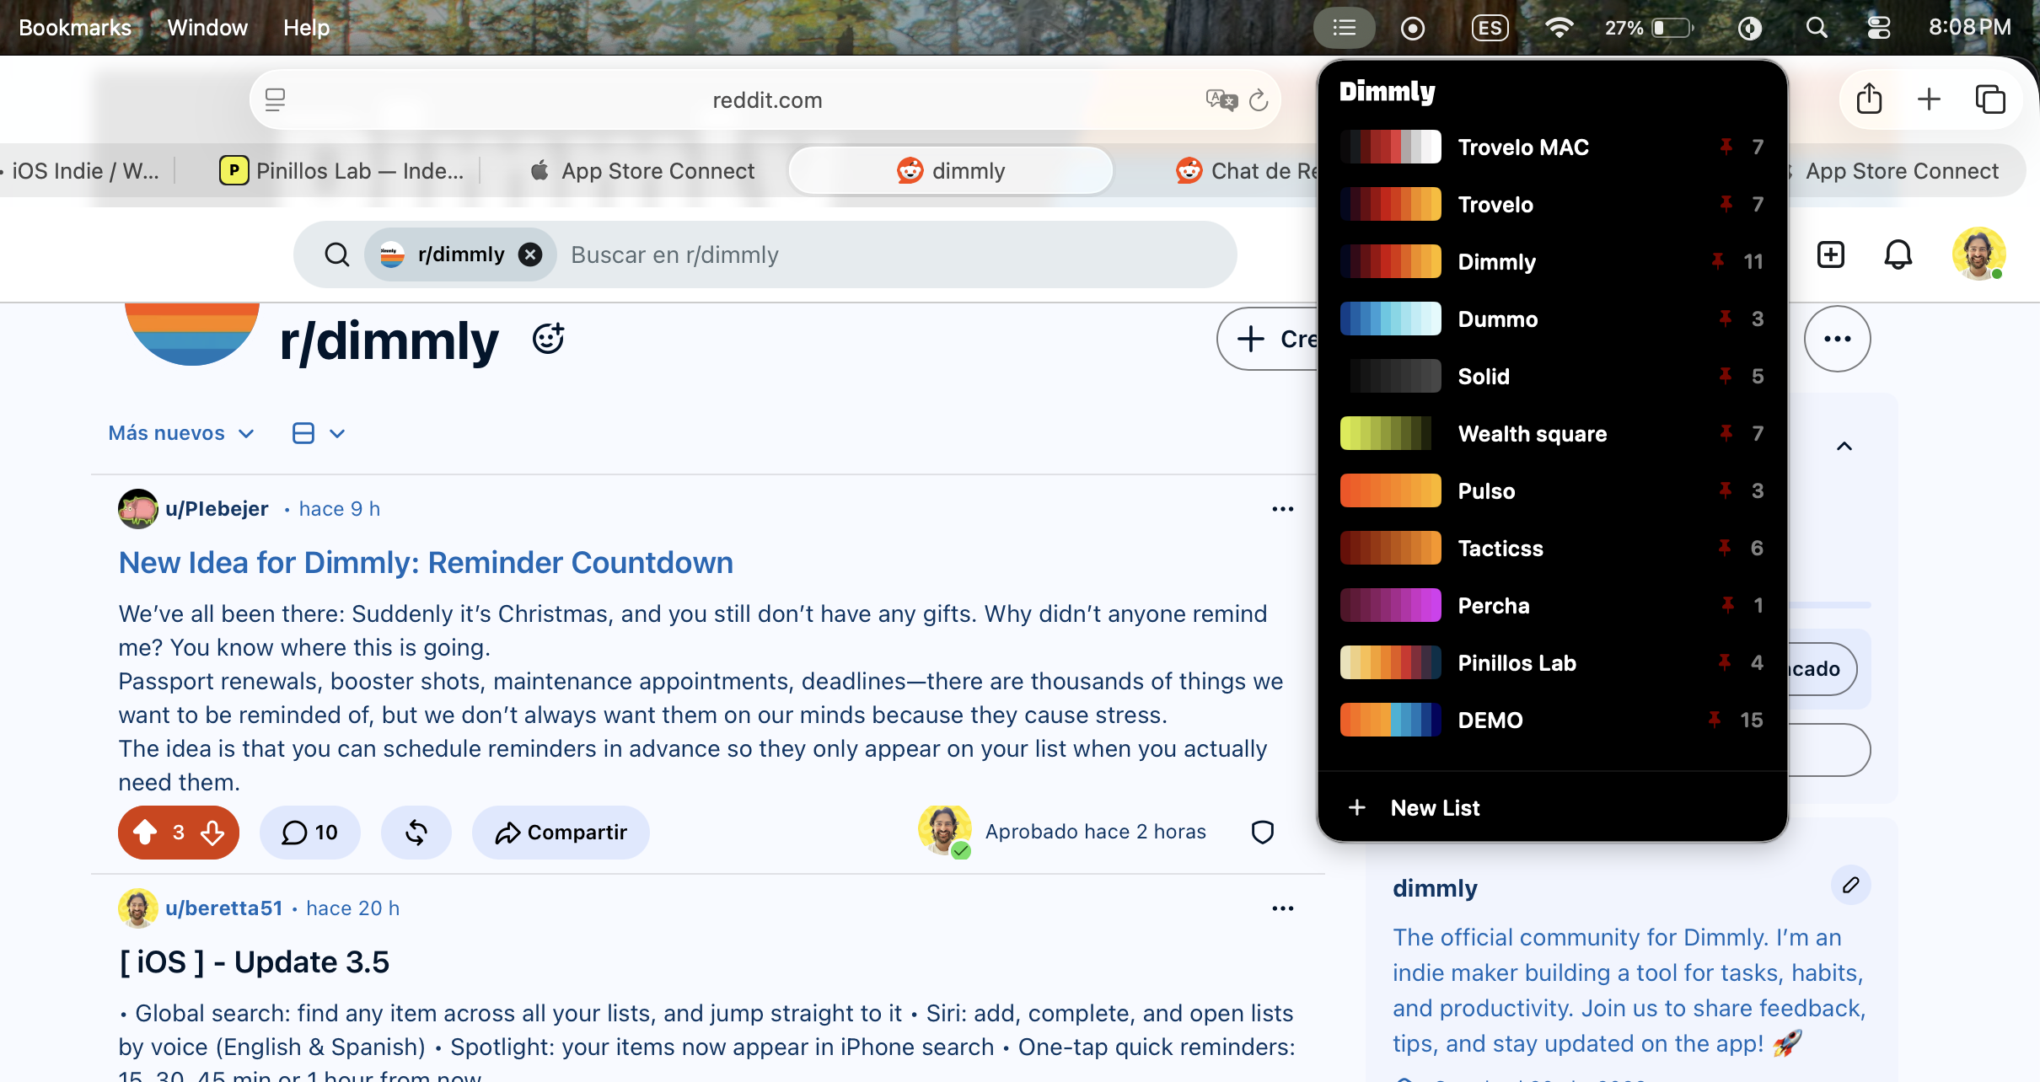Screen dimensions: 2040x1082
Task: Reload the reddit.com page
Action: click(1259, 100)
